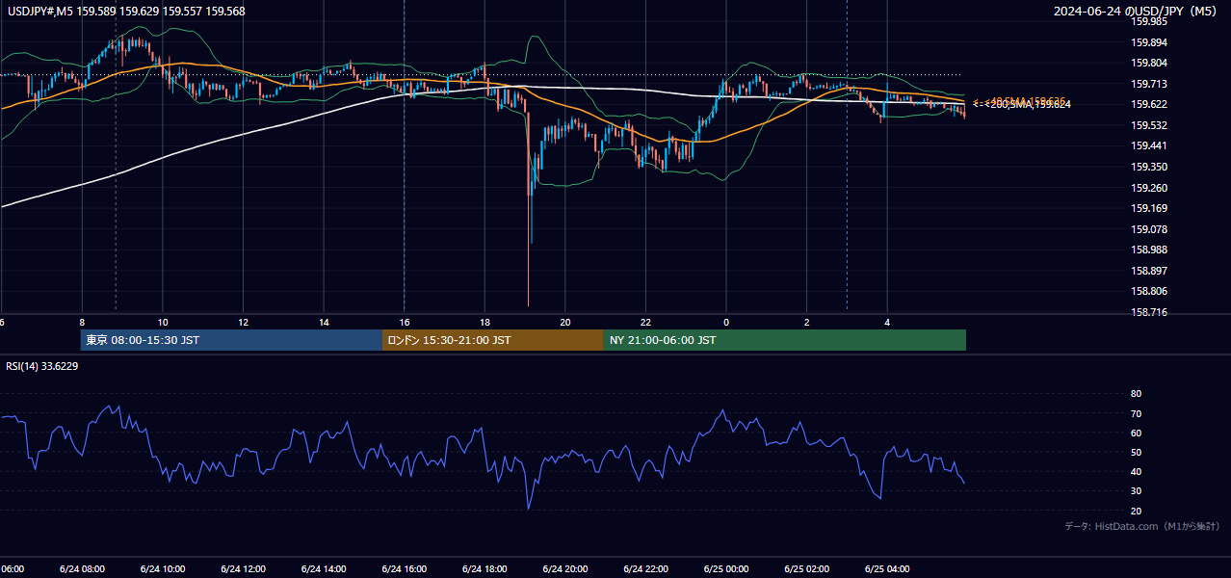Click the 159.713 price axis label
The width and height of the screenshot is (1231, 578).
click(x=1149, y=84)
